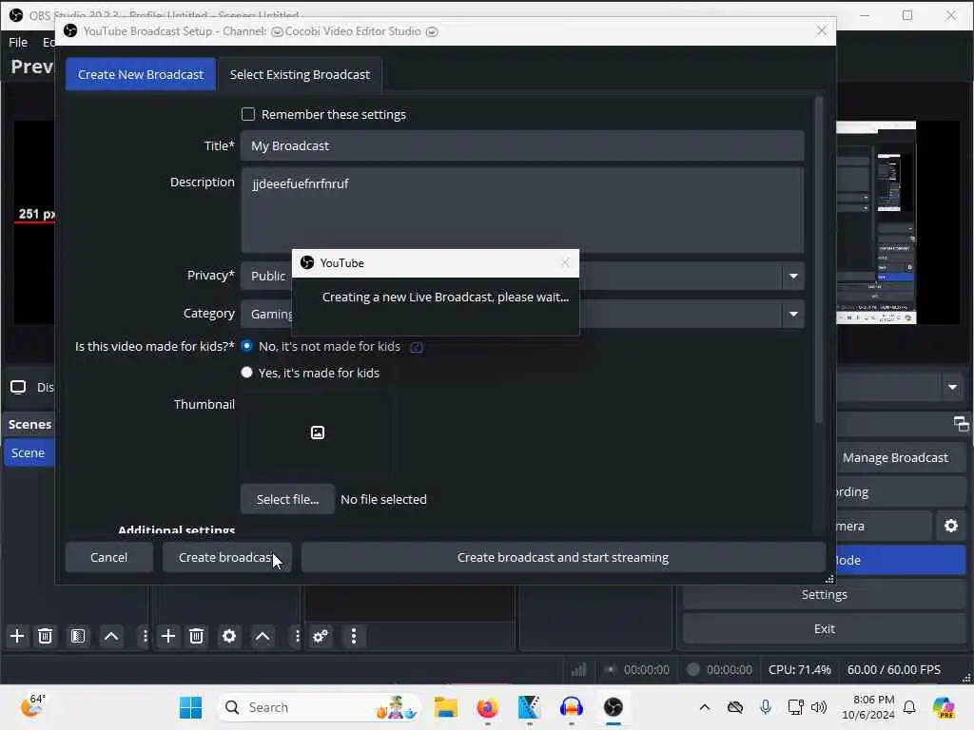The width and height of the screenshot is (974, 730).
Task: Open the notifications bell icon
Action: [909, 707]
